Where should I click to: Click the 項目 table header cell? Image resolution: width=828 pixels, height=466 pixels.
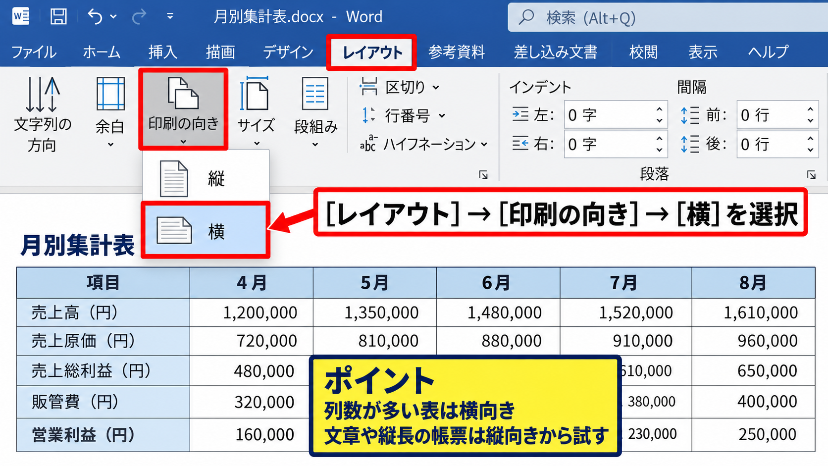coord(103,283)
